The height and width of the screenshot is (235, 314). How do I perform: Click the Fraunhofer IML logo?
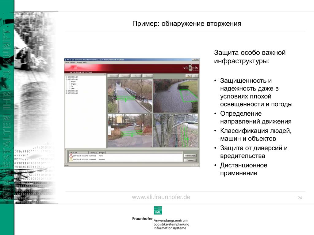coord(158,210)
